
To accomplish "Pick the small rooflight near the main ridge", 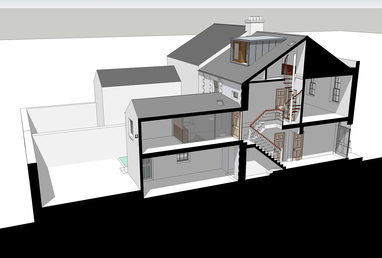I will [292, 43].
